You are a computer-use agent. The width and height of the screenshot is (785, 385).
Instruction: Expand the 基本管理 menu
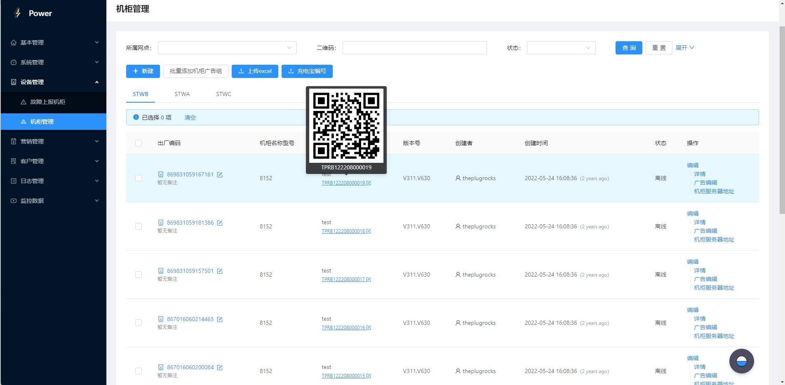pyautogui.click(x=54, y=42)
